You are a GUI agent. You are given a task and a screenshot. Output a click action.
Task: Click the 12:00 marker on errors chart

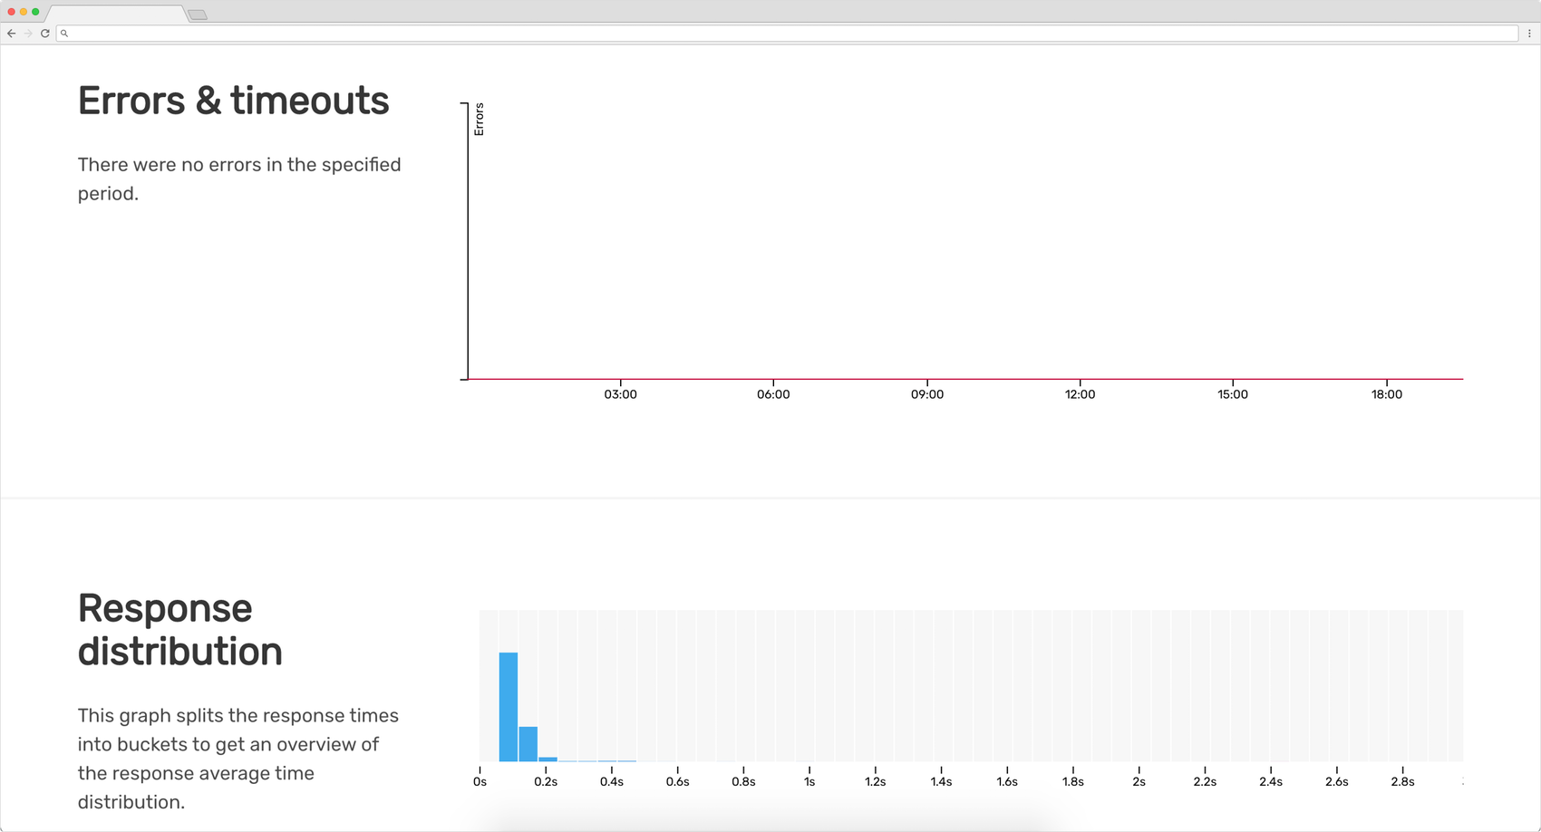click(1080, 394)
